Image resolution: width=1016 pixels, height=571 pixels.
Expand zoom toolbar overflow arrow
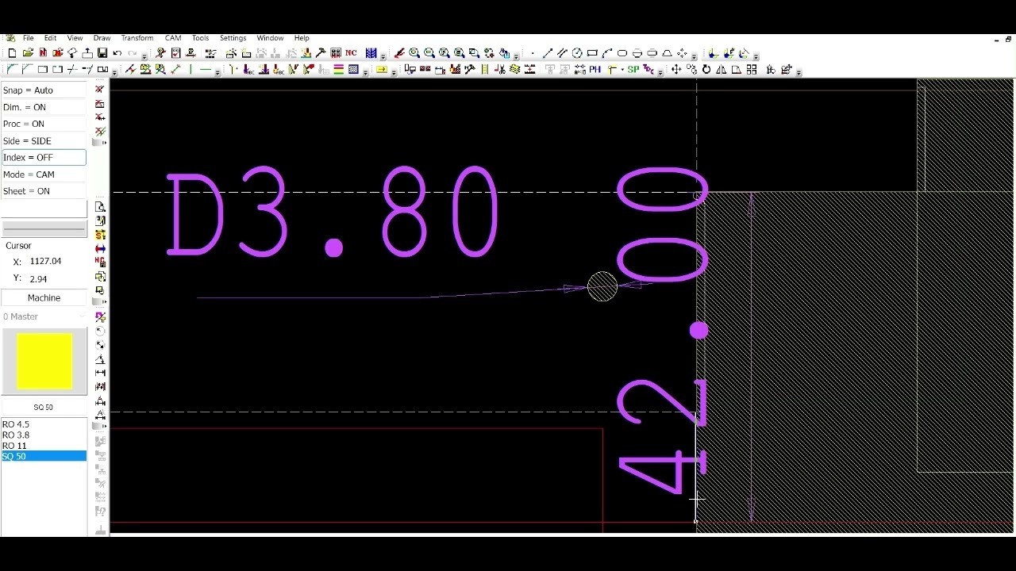(517, 56)
